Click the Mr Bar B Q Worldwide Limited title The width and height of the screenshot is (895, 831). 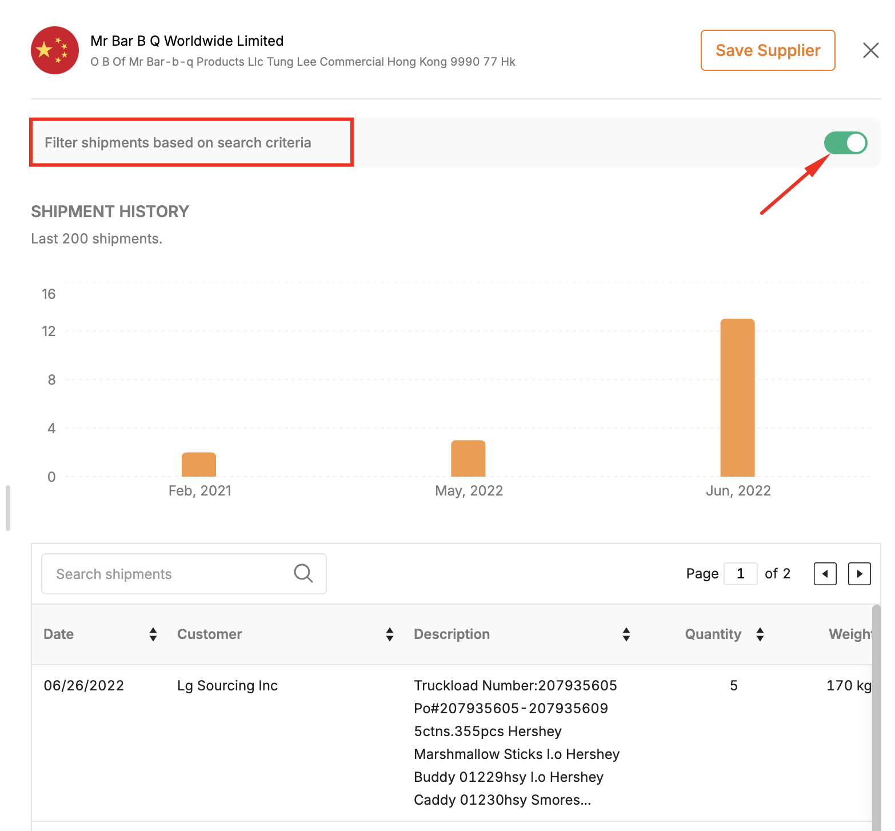click(x=187, y=41)
